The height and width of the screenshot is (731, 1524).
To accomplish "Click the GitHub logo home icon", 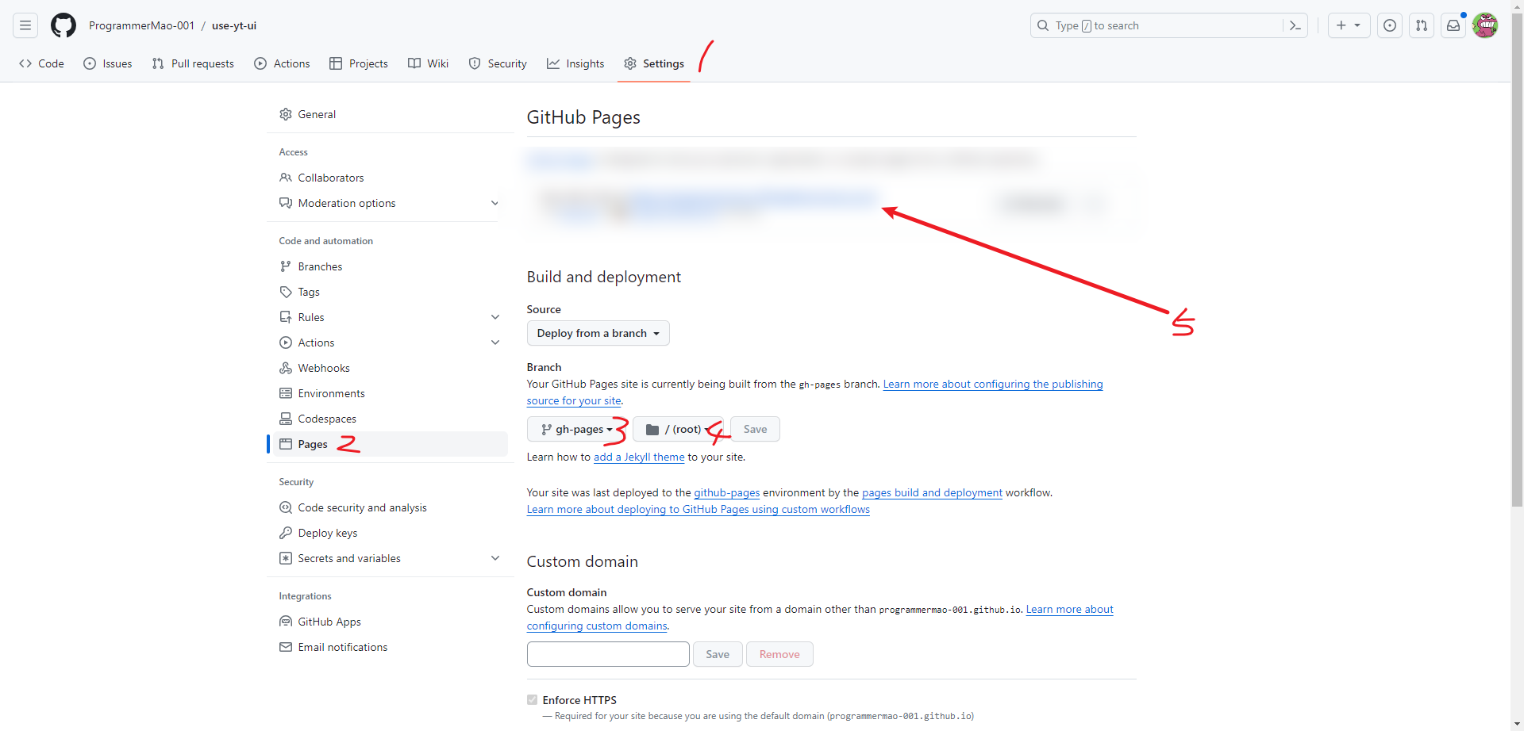I will (63, 25).
